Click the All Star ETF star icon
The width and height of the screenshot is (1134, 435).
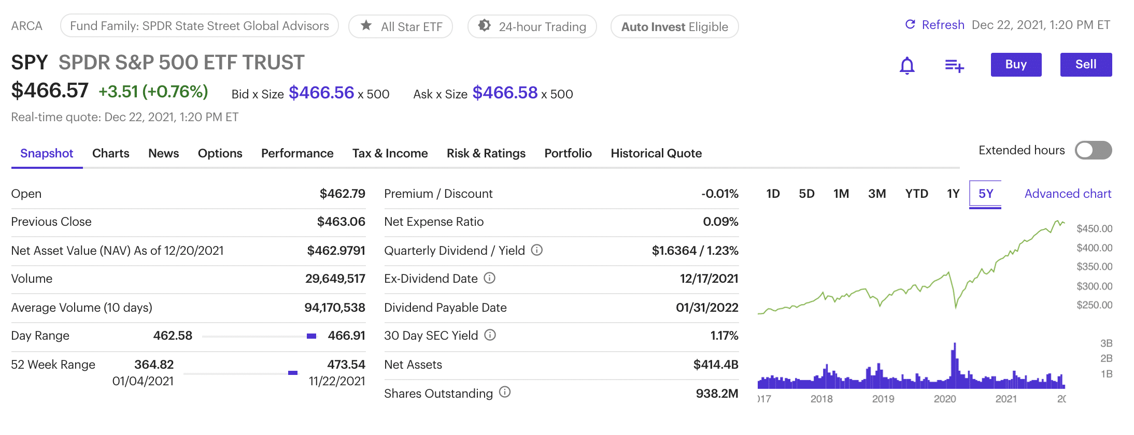(x=366, y=25)
